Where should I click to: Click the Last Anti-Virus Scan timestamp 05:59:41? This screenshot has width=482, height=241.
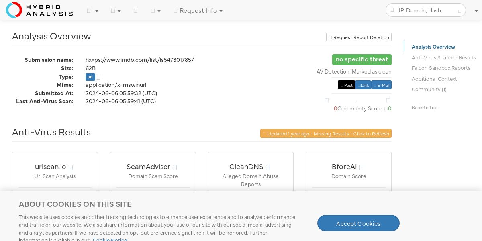point(120,101)
